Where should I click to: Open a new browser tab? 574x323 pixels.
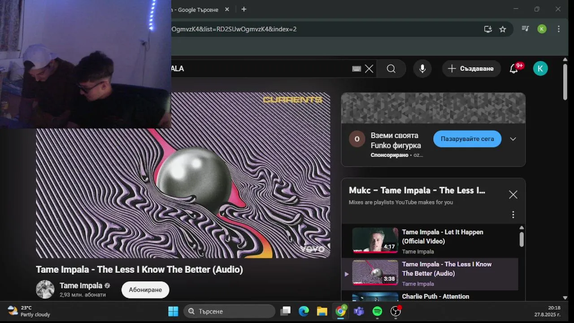[244, 9]
